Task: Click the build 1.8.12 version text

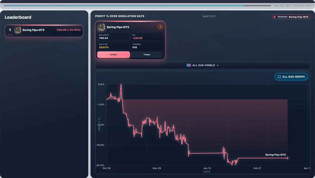Action: [209, 16]
